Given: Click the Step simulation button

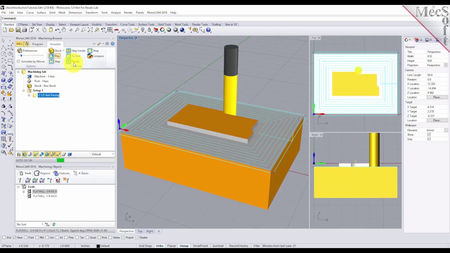Looking at the screenshot, I should [54, 61].
